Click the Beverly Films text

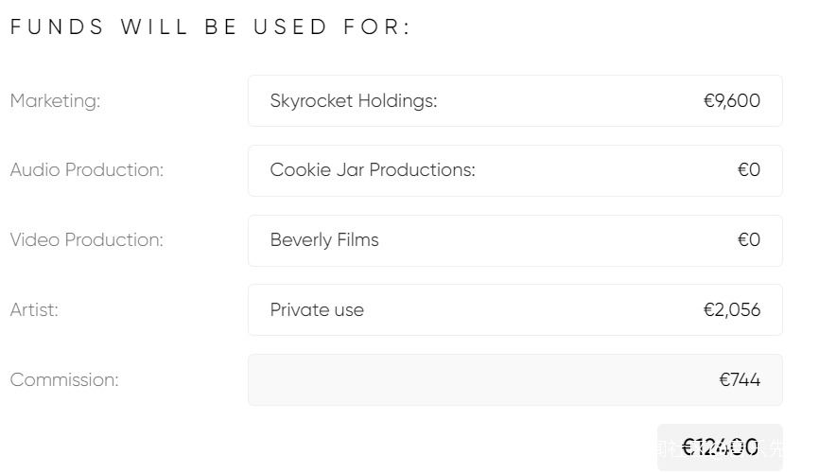pyautogui.click(x=324, y=240)
